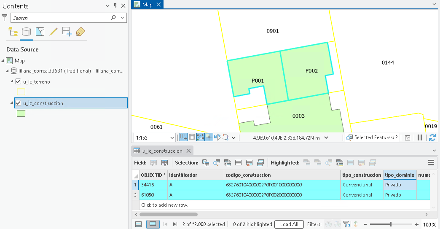Collapse the u_lc_terreno layer legend

12,81
